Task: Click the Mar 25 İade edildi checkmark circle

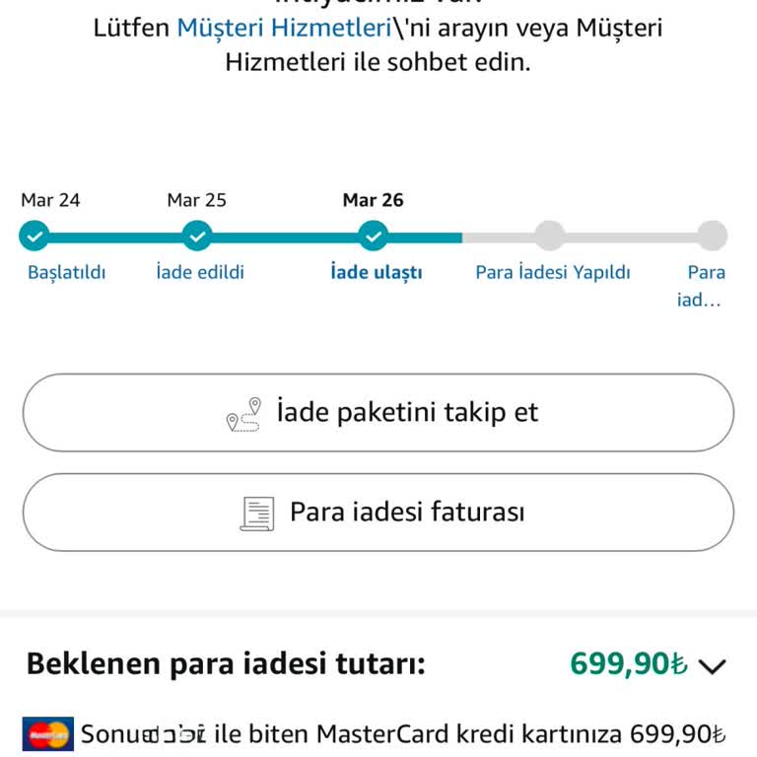Action: click(x=198, y=237)
